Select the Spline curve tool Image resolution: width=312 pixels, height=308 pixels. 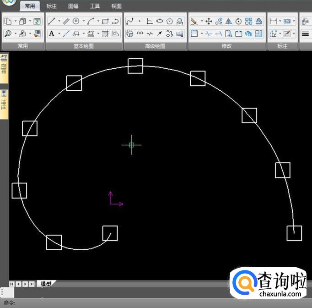coord(129,21)
